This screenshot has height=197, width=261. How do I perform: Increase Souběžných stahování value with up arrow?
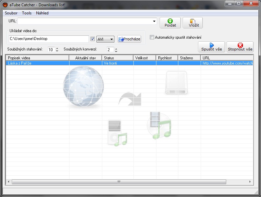coord(57,48)
